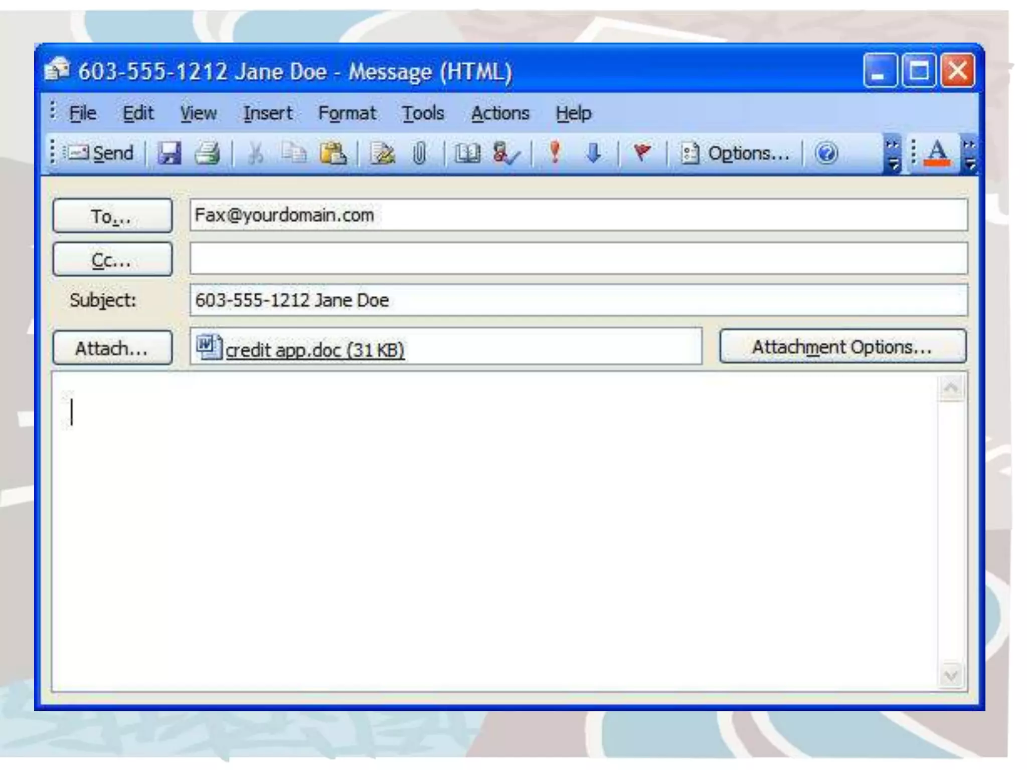Expand formatting toolbar overflow arrow beside font color
Screen dimensions: 1027x770
pyautogui.click(x=970, y=154)
